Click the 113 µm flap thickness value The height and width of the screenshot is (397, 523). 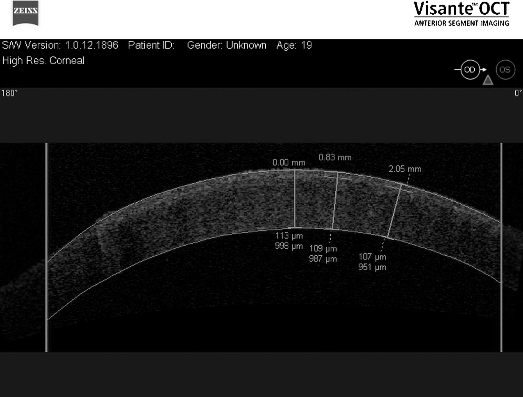pyautogui.click(x=289, y=236)
